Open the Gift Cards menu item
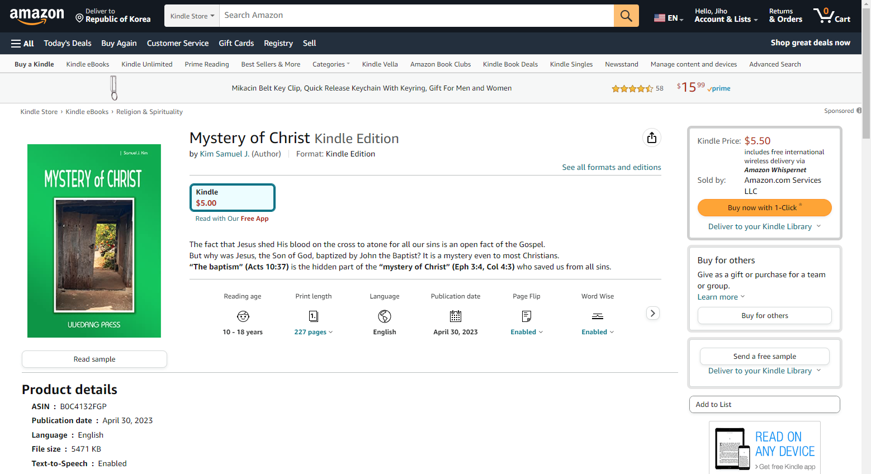This screenshot has height=474, width=871. (x=236, y=43)
